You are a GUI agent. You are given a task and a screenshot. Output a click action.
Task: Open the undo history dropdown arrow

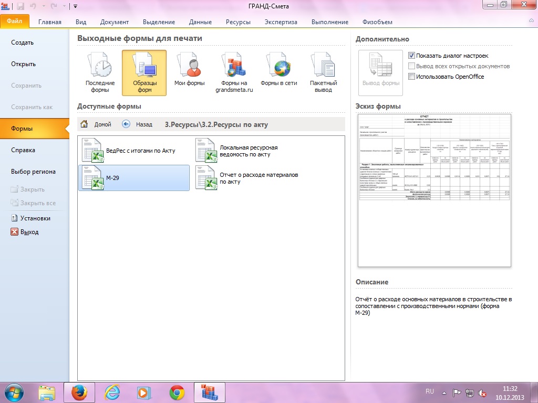tap(44, 6)
